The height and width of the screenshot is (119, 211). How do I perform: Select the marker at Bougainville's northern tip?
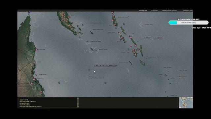112,13
